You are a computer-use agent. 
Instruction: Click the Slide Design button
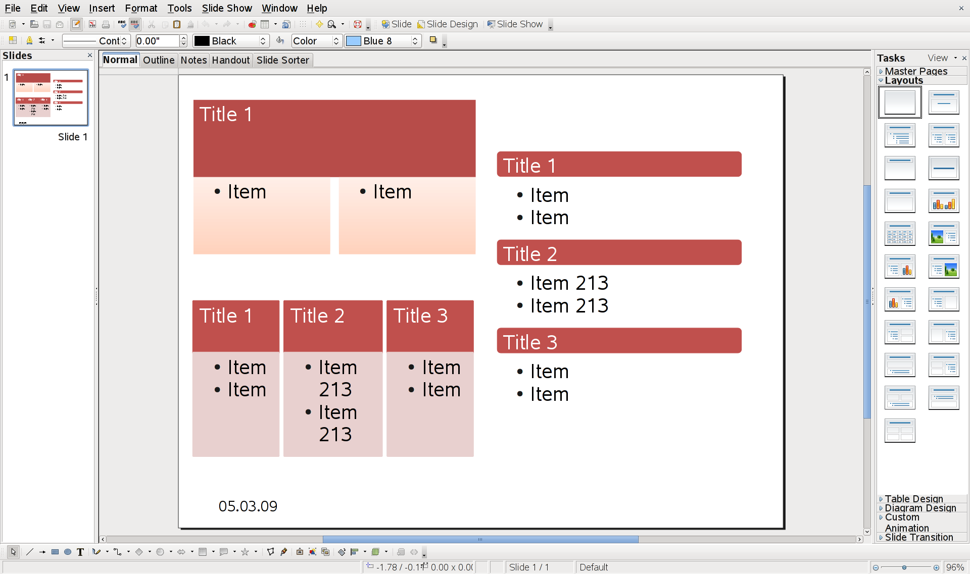point(447,24)
